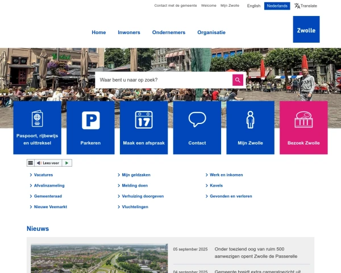Follow the Gevonden en verloren link
The image size is (341, 273).
(x=231, y=196)
